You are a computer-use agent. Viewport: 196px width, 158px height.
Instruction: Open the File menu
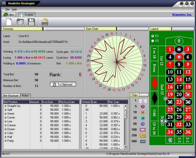pos(7,9)
